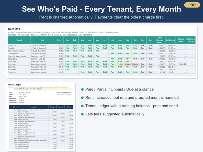Click the 'Paid (year)' column header
Viewport: 203px width, 152px height.
pyautogui.click(x=170, y=40)
